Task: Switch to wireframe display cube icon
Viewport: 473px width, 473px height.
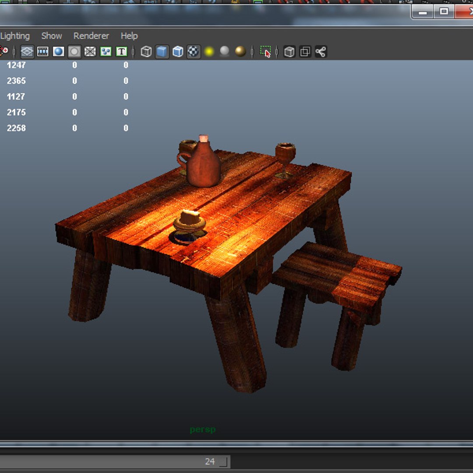Action: [x=146, y=52]
